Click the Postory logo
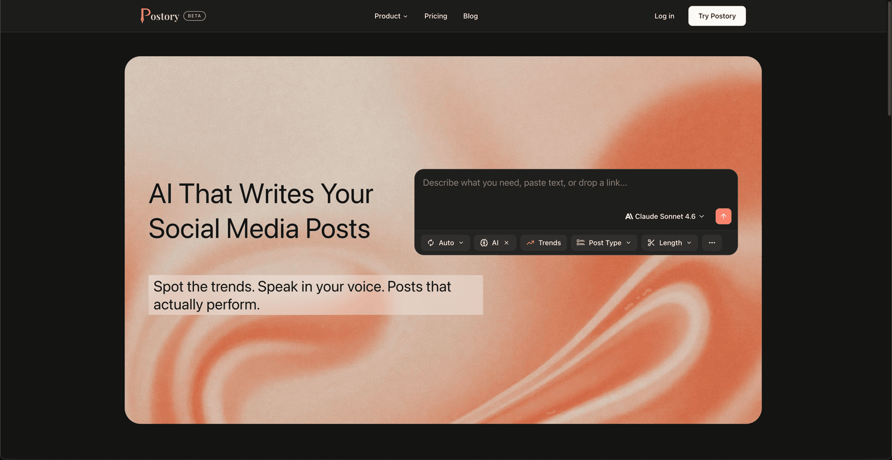Image resolution: width=892 pixels, height=460 pixels. pyautogui.click(x=160, y=16)
